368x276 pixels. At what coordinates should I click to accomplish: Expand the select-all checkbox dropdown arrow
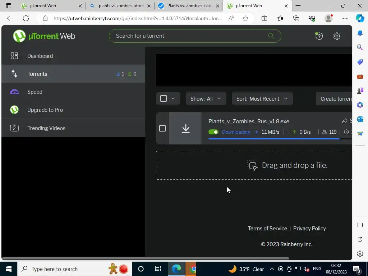point(173,98)
